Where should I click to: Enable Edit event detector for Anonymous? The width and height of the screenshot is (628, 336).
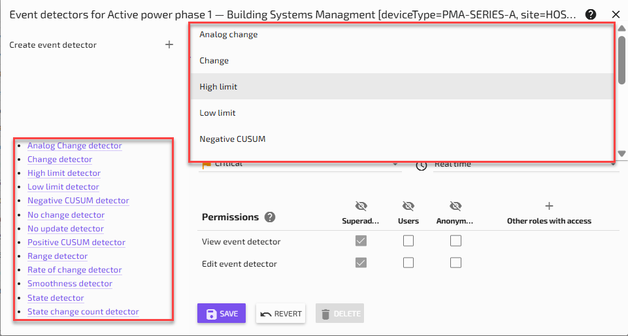pos(455,263)
